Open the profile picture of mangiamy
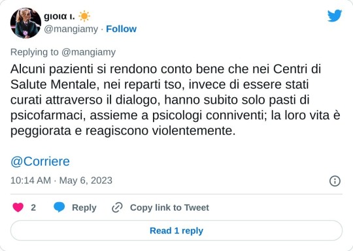Screen dimensions: 353x251 (25, 23)
